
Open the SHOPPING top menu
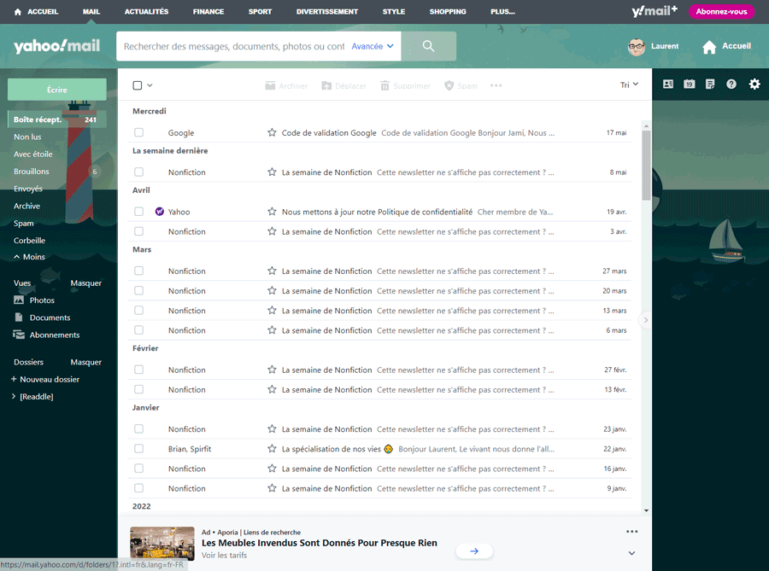click(x=448, y=12)
